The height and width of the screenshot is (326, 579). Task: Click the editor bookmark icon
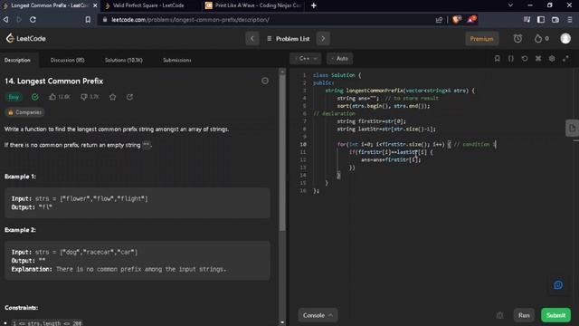pyautogui.click(x=497, y=58)
